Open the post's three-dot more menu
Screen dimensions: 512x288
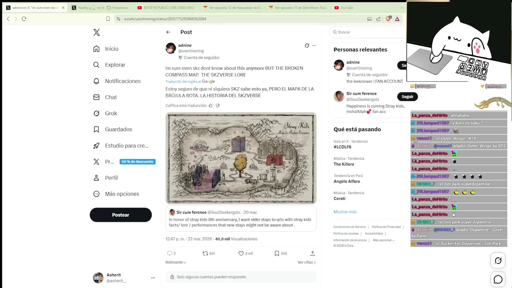tap(314, 46)
